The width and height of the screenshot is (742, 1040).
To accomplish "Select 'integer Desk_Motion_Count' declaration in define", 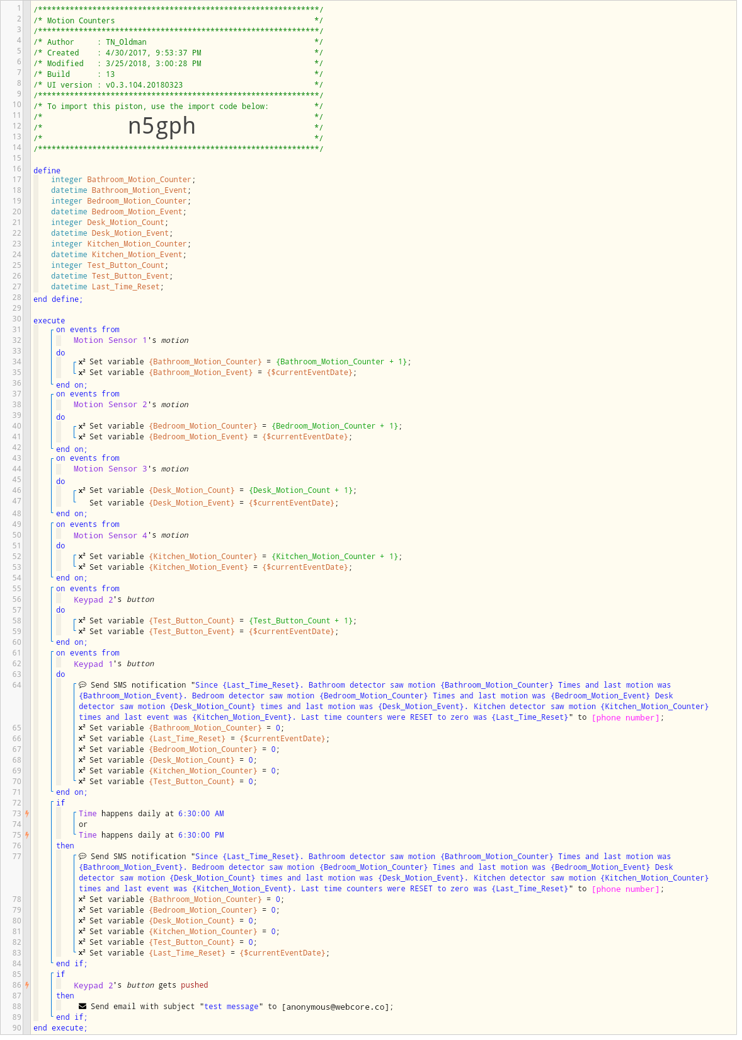I will 110,222.
